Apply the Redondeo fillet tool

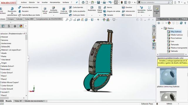[x=92, y=9]
